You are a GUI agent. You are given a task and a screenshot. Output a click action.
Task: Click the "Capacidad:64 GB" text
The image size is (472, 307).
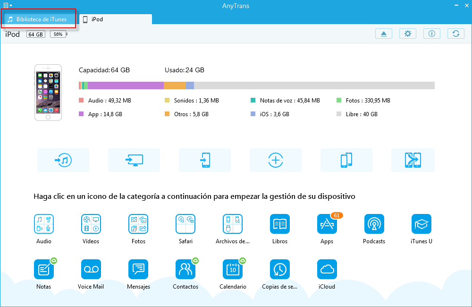coord(104,70)
